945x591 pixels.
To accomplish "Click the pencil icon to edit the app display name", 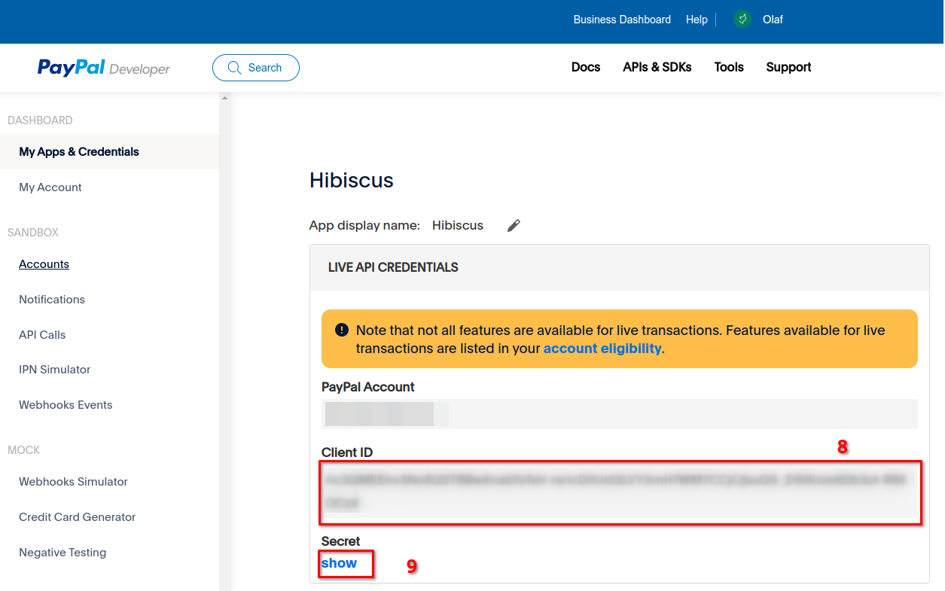I will [514, 225].
